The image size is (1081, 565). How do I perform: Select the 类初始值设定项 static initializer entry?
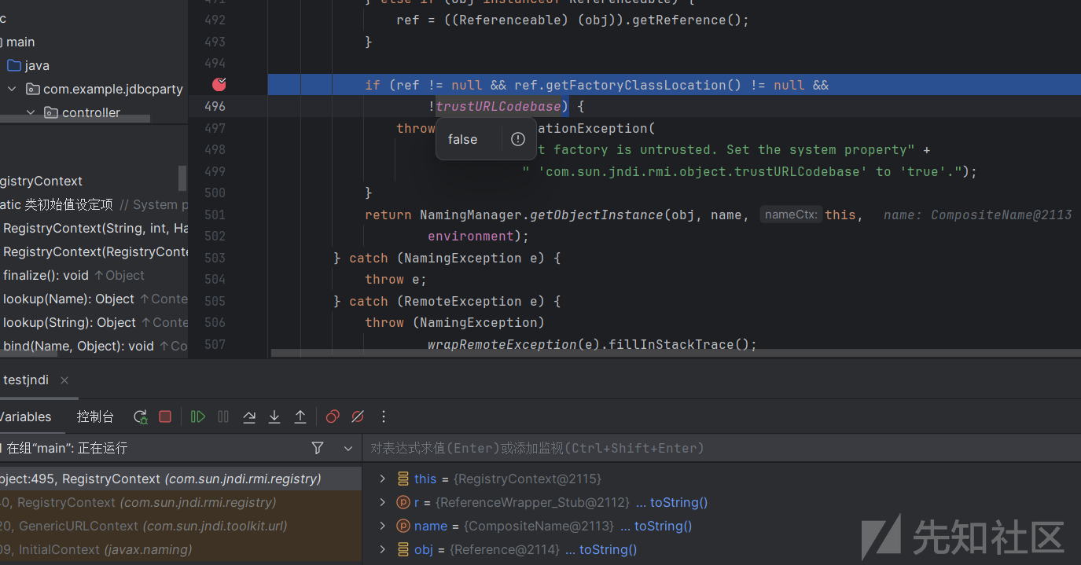pos(94,204)
